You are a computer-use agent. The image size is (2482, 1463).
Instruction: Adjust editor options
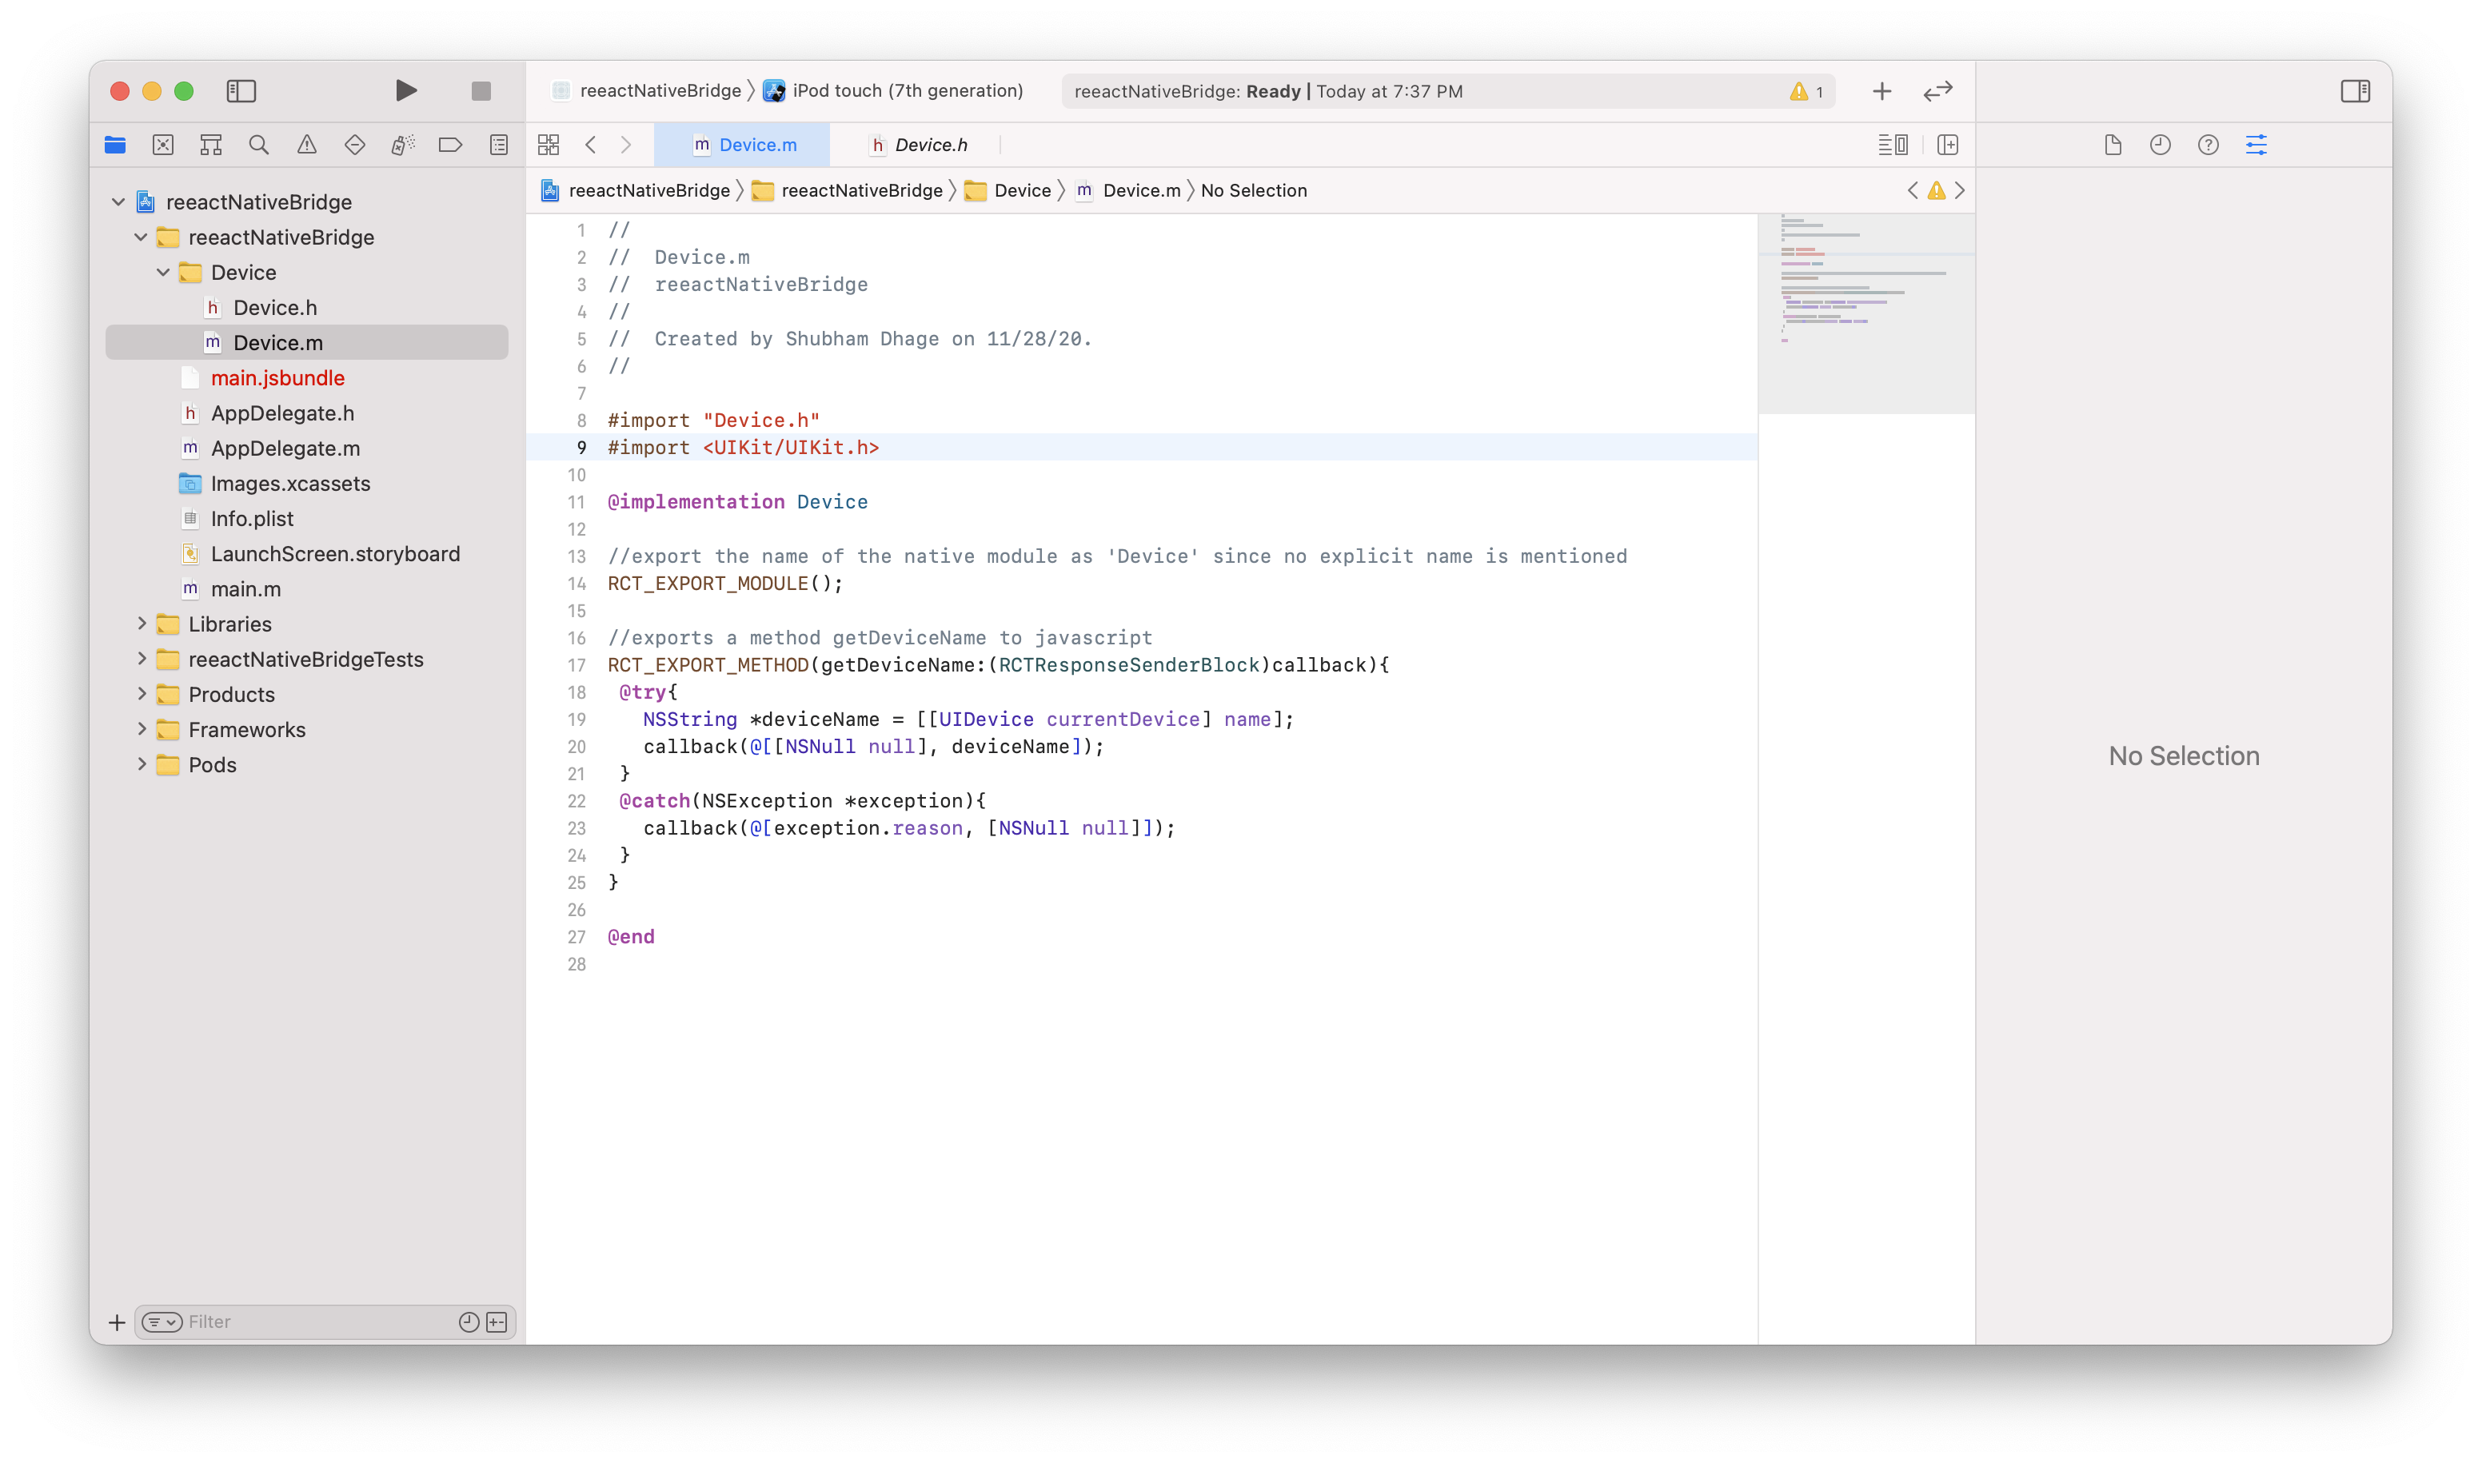pos(1891,145)
